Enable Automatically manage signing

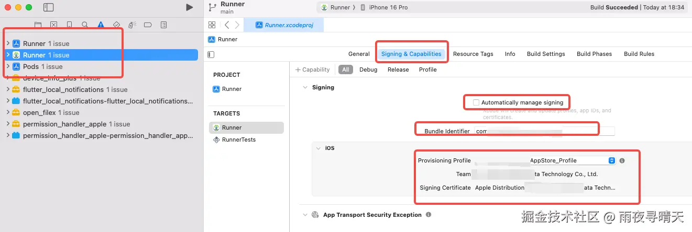tap(476, 102)
